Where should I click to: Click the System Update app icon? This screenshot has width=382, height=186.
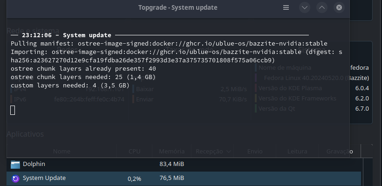(15, 178)
